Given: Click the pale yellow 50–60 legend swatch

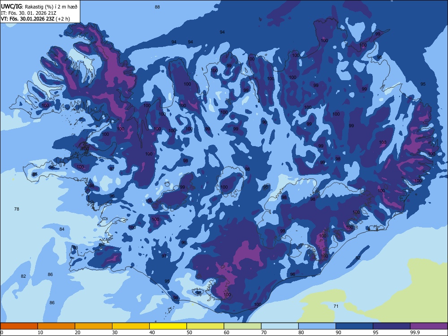Looking at the screenshot, I should [205, 326].
